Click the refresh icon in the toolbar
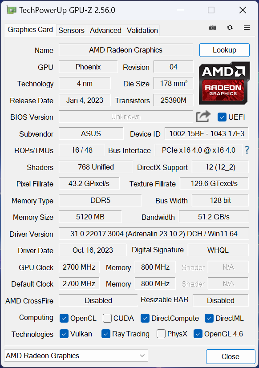 click(x=230, y=28)
